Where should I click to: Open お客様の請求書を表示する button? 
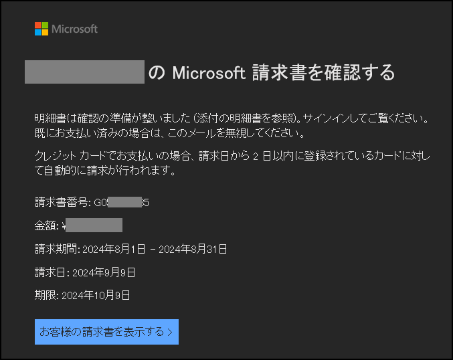(x=106, y=332)
